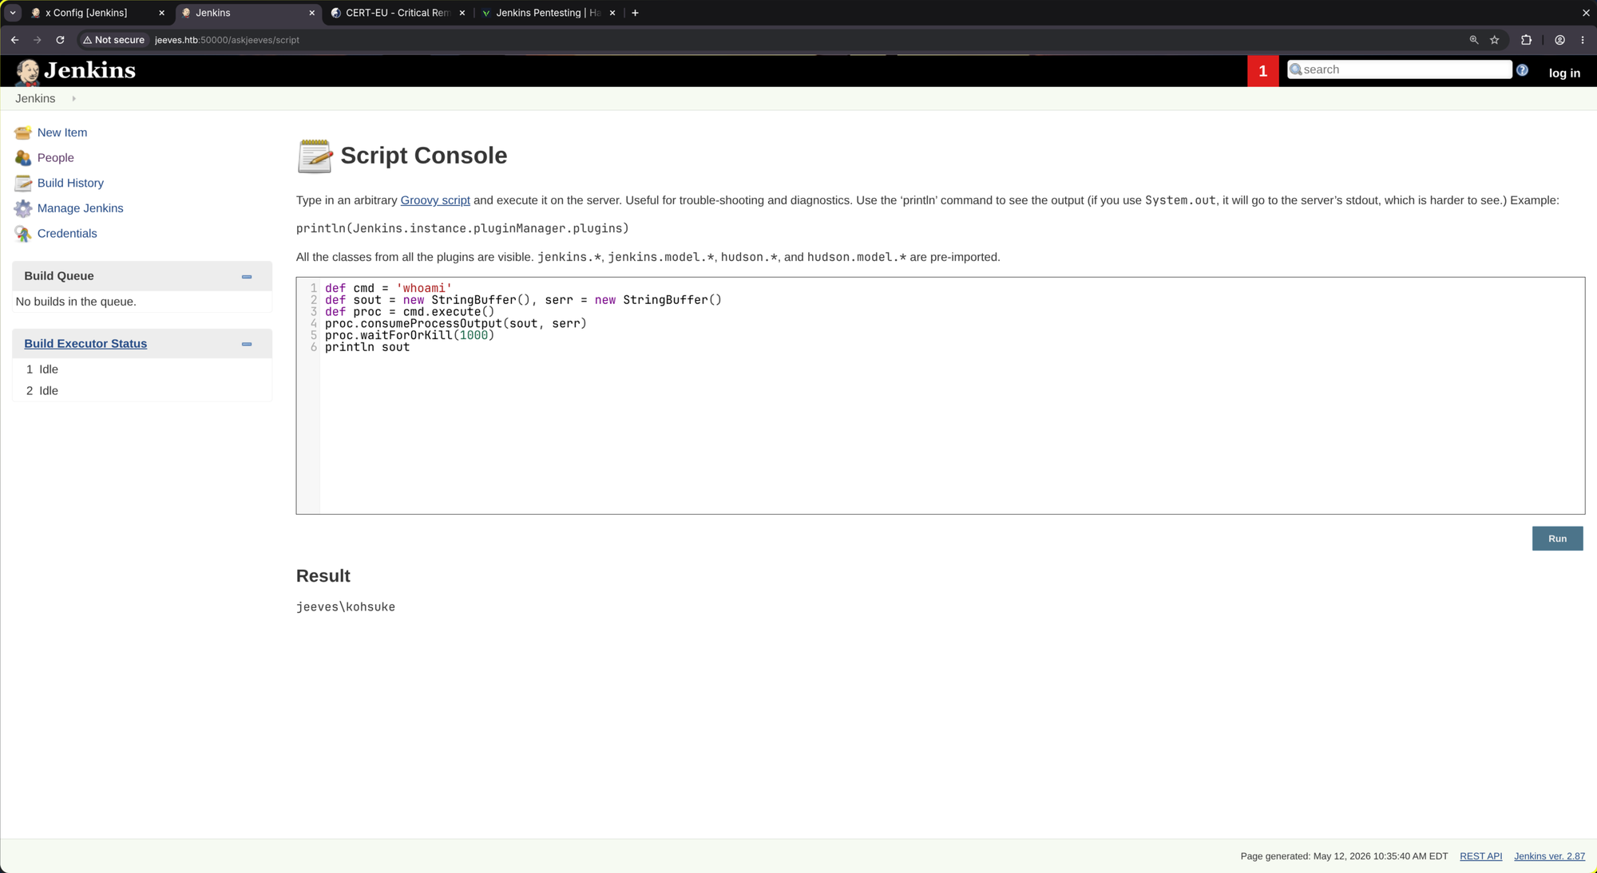Viewport: 1597px width, 873px height.
Task: Open the REST API footer link
Action: [1480, 856]
